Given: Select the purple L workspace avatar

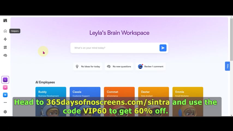Looking at the screenshot, I should 5,80.
